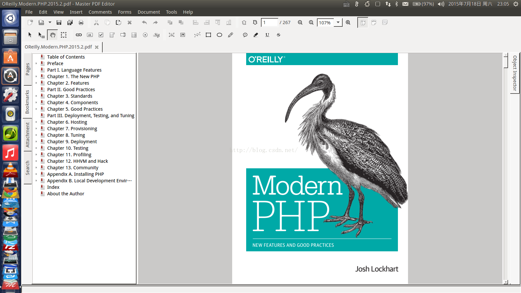Choose the Strikethrough text annotation tool
This screenshot has width=521, height=293.
coord(278,35)
